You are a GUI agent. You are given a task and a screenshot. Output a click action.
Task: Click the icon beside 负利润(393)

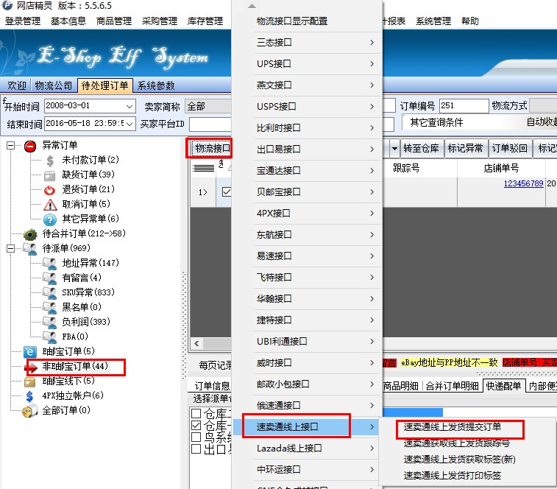click(50, 323)
